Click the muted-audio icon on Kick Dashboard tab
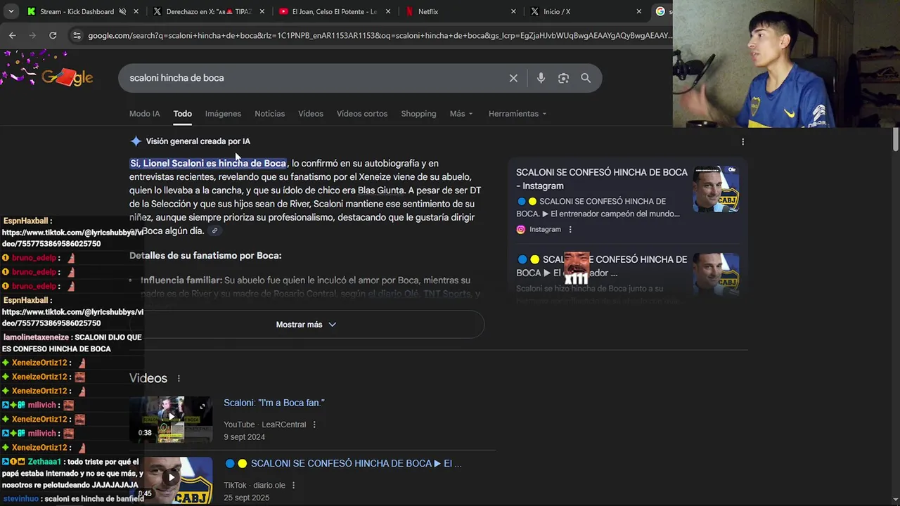The image size is (900, 506). point(122,11)
